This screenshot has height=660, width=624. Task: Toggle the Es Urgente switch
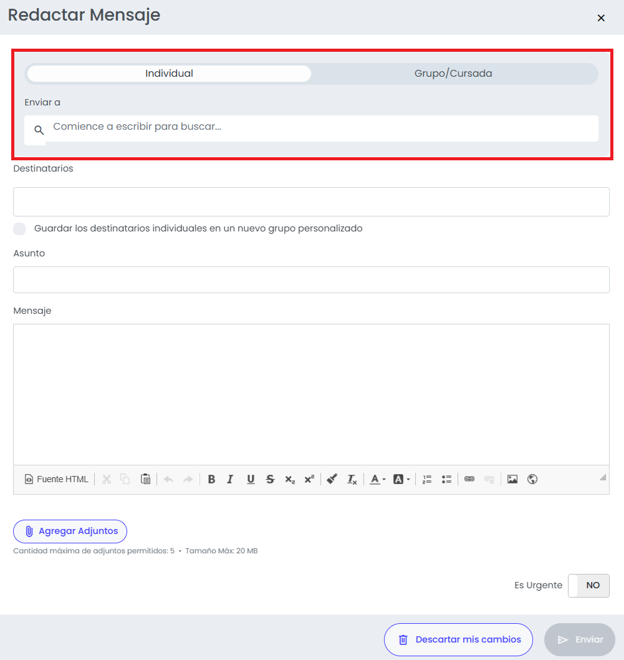tap(588, 585)
